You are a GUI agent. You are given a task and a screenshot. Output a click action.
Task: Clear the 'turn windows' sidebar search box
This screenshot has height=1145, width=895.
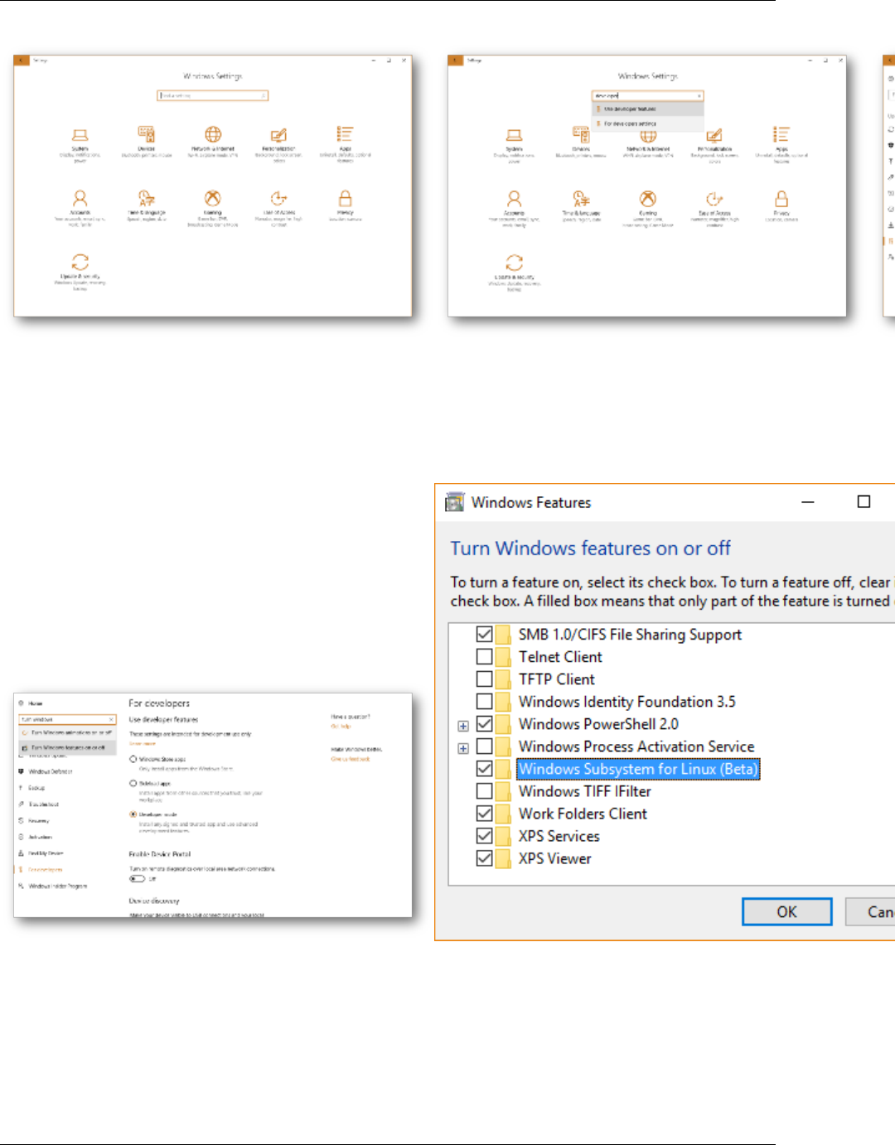112,719
